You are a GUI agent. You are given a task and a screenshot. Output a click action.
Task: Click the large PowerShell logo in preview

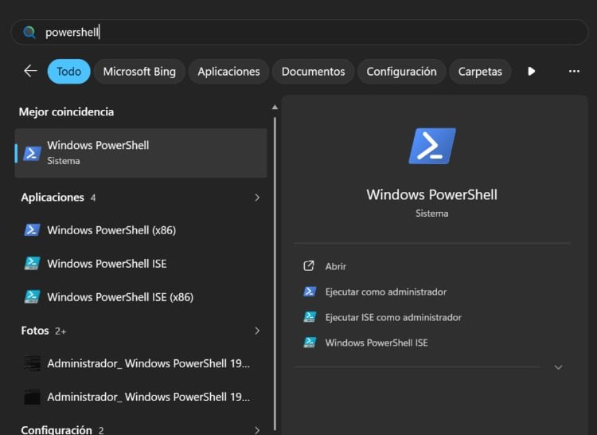tap(432, 146)
